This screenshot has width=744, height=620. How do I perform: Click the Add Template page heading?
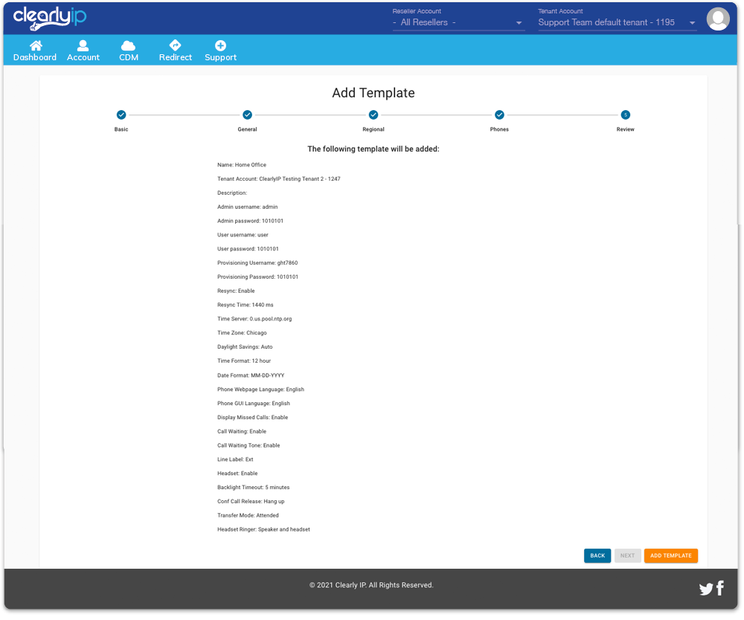pyautogui.click(x=373, y=93)
